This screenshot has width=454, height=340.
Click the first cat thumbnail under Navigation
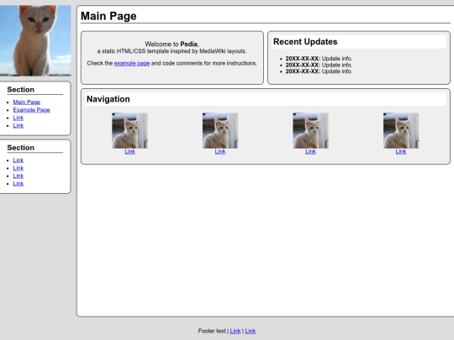pyautogui.click(x=129, y=131)
